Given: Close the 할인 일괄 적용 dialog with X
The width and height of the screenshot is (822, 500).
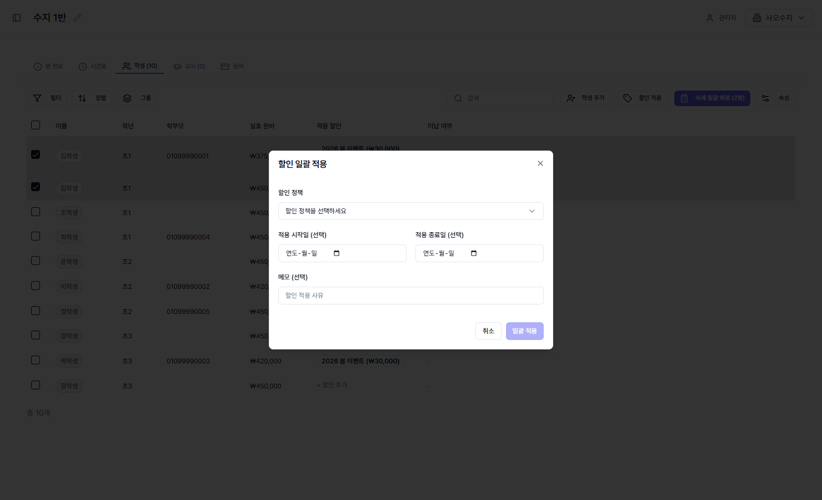Looking at the screenshot, I should pos(540,163).
